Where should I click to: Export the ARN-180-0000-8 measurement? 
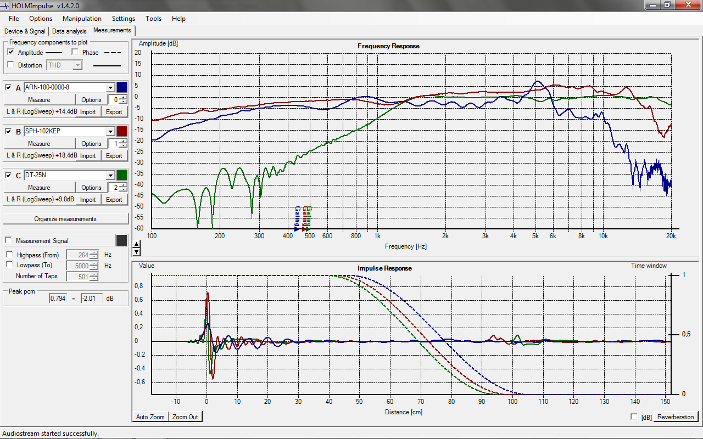114,112
